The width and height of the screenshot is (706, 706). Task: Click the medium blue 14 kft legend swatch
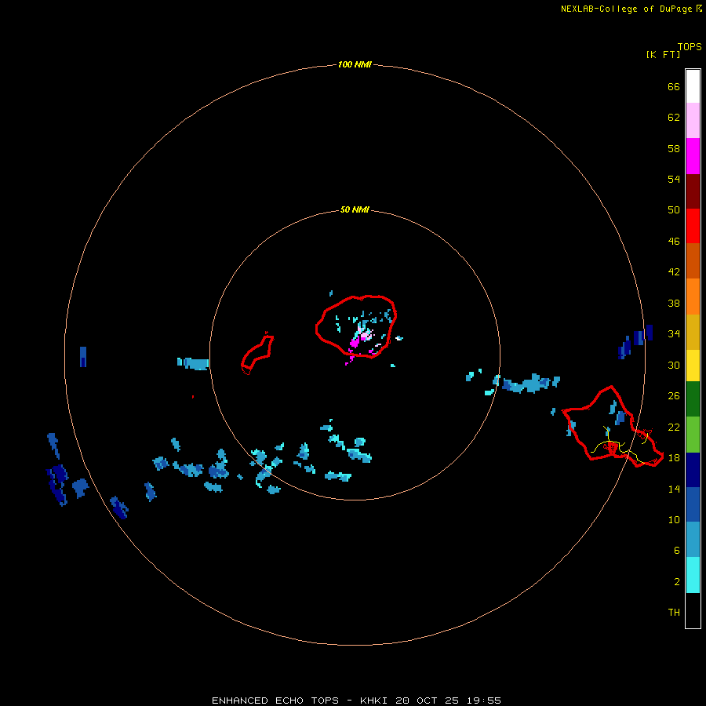click(x=693, y=504)
